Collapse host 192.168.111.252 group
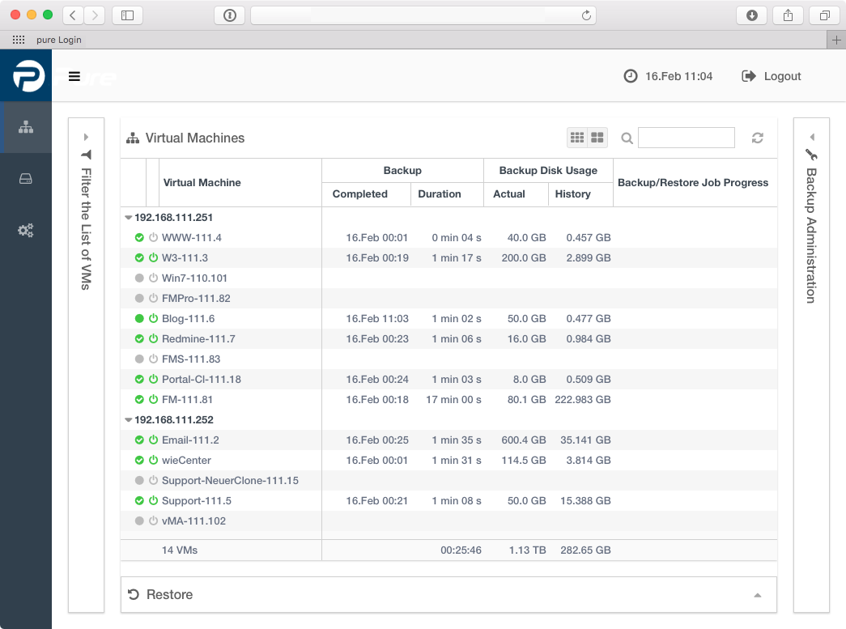 coord(129,419)
